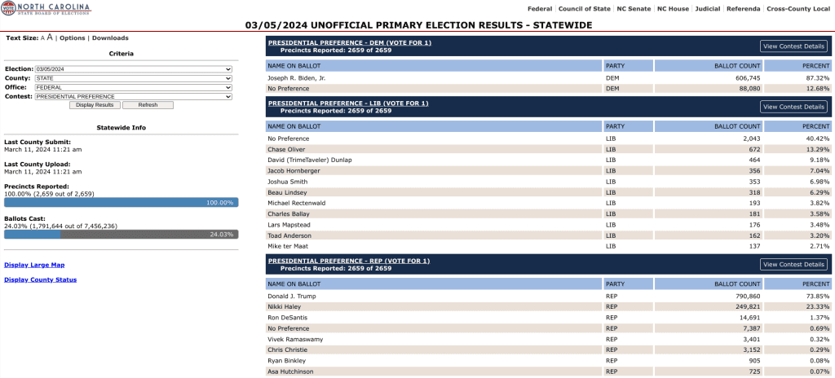This screenshot has width=835, height=378.
Task: Click the Display Results button
Action: (x=95, y=105)
